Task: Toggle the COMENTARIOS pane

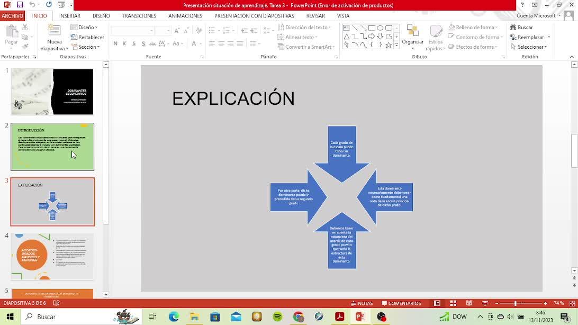Action: point(401,303)
